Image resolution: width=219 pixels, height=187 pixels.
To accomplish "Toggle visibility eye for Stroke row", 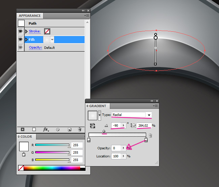I will 21,31.
